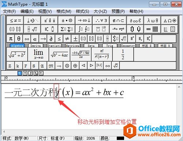Switch to the Geometry tab
This screenshot has height=141, width=183.
(128, 46)
